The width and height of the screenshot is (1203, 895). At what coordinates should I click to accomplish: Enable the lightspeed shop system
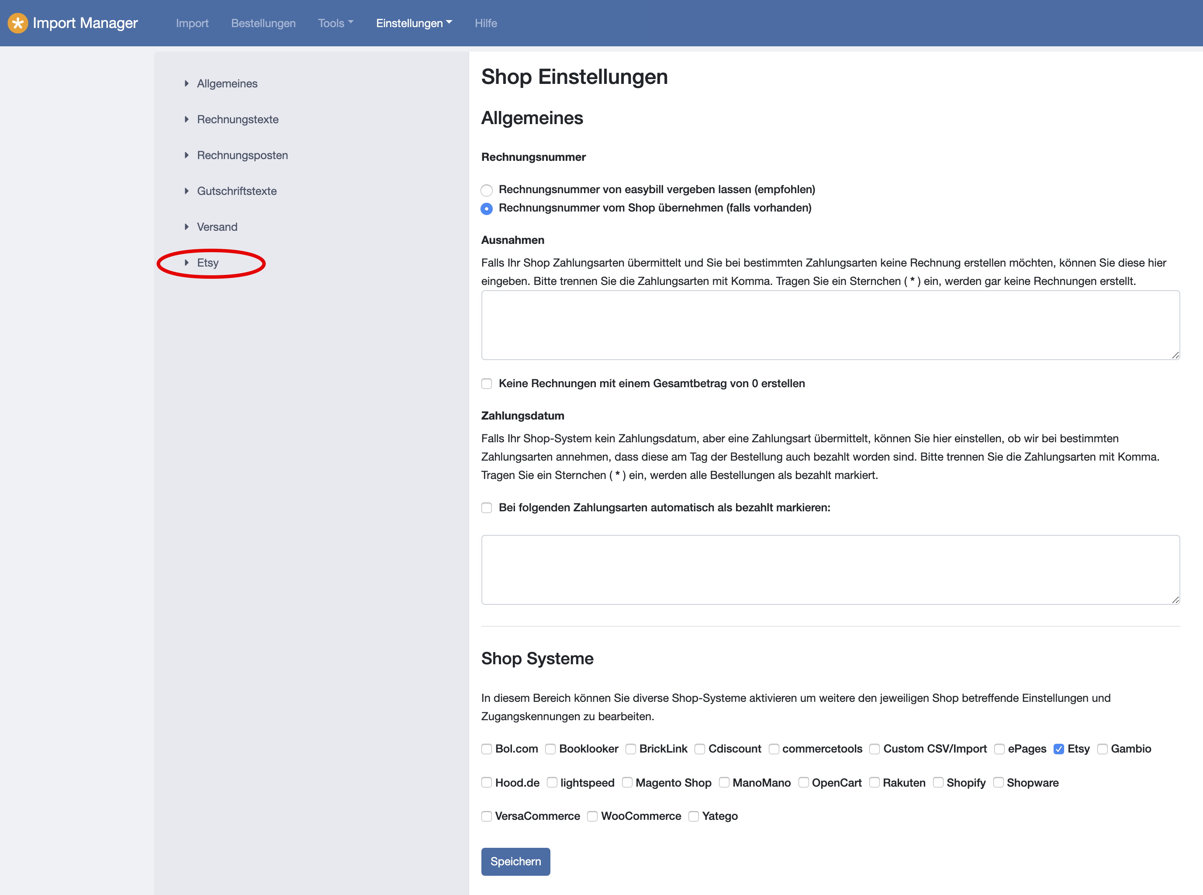pyautogui.click(x=552, y=783)
